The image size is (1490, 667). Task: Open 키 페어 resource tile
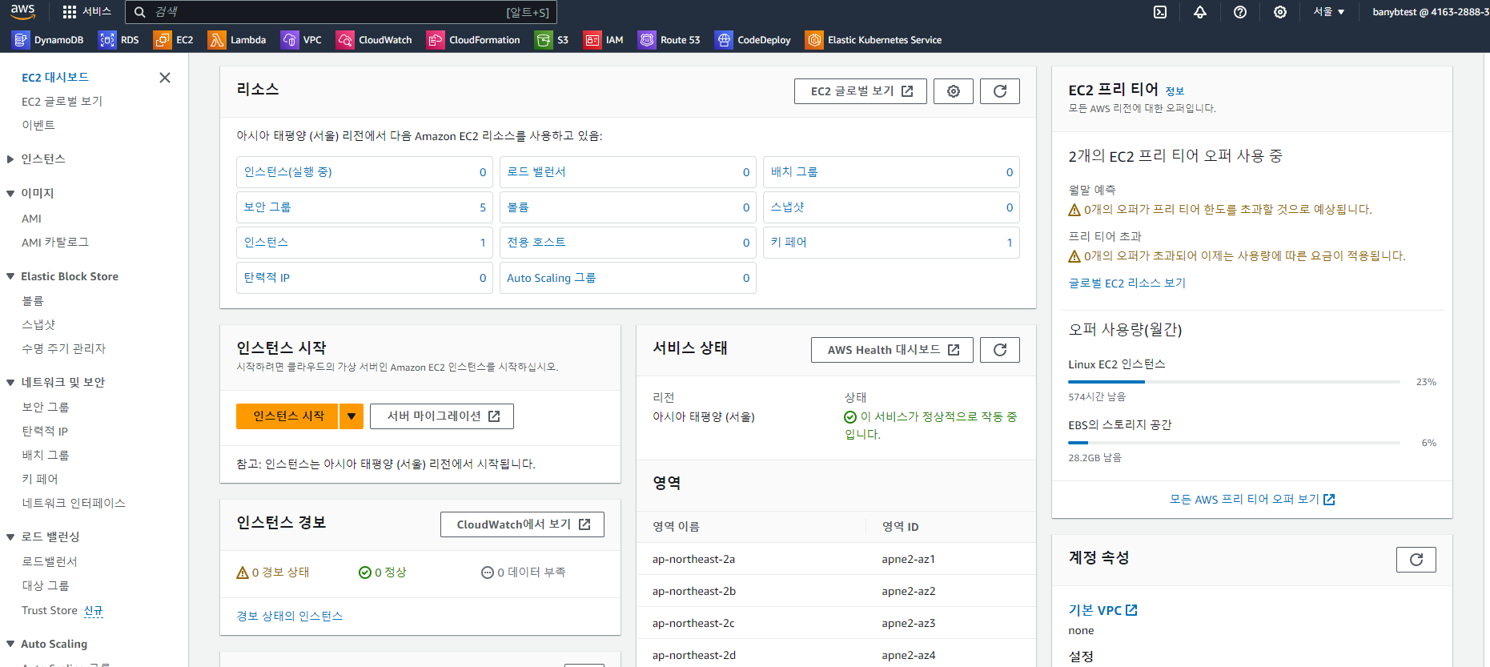(891, 243)
